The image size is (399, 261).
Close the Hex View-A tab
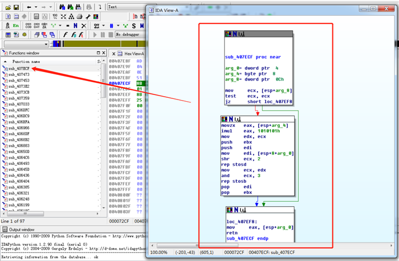click(x=114, y=54)
